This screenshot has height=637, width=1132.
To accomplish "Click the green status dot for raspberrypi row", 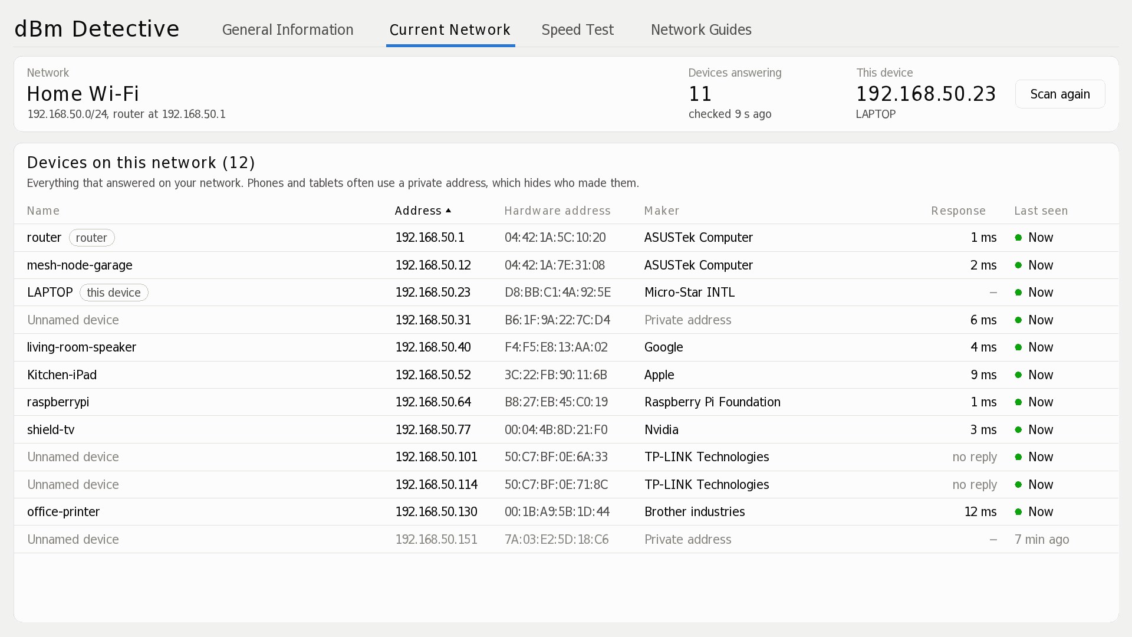I will click(1018, 402).
